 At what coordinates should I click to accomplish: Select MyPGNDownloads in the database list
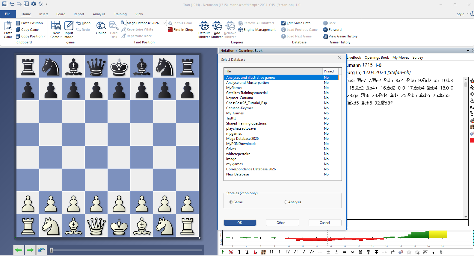click(x=241, y=144)
